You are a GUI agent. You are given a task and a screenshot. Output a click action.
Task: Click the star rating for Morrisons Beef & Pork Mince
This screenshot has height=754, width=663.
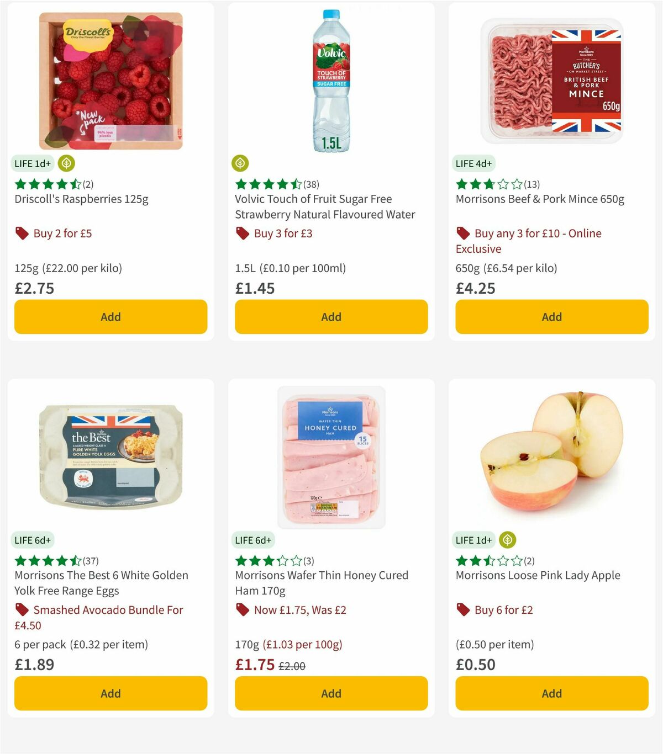click(x=488, y=184)
